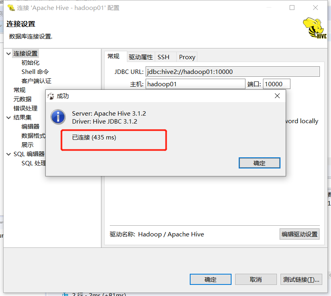Click into the 端口 port field
Screen dimensions: 331x296
(x=276, y=84)
